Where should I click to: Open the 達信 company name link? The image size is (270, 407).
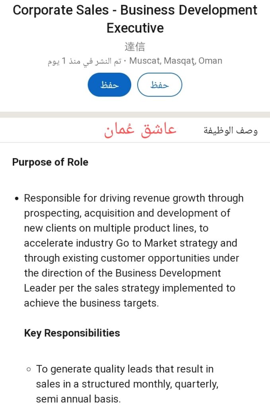point(135,47)
